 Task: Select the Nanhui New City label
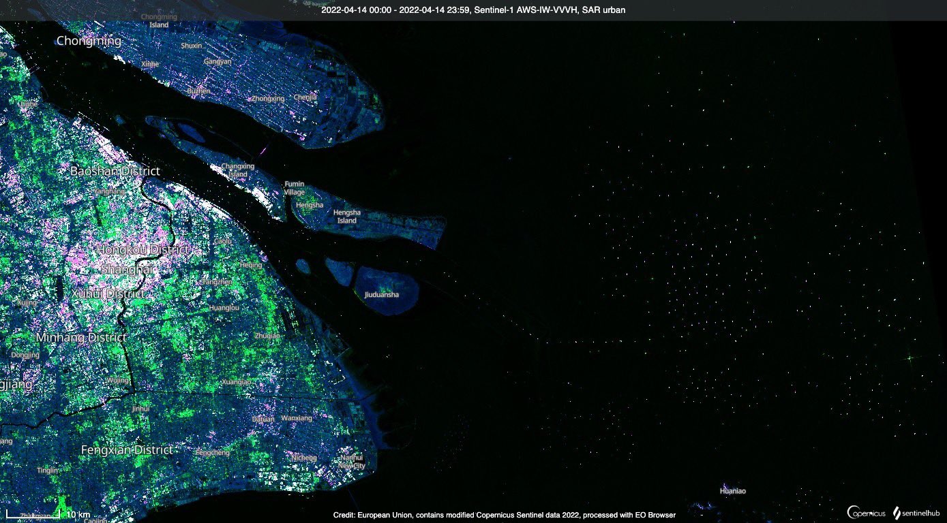[354, 462]
